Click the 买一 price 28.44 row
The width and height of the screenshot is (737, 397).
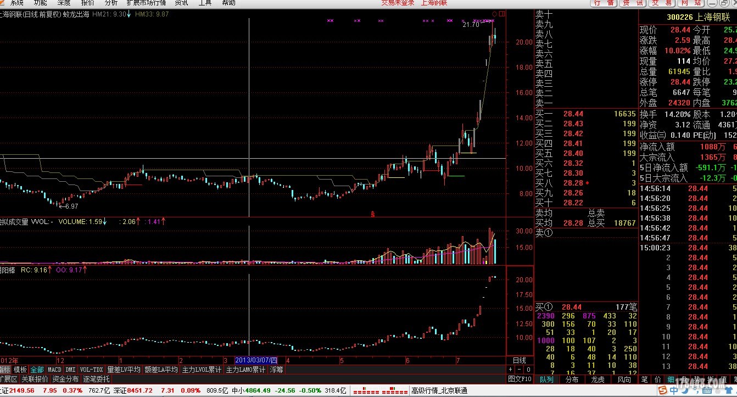point(586,114)
